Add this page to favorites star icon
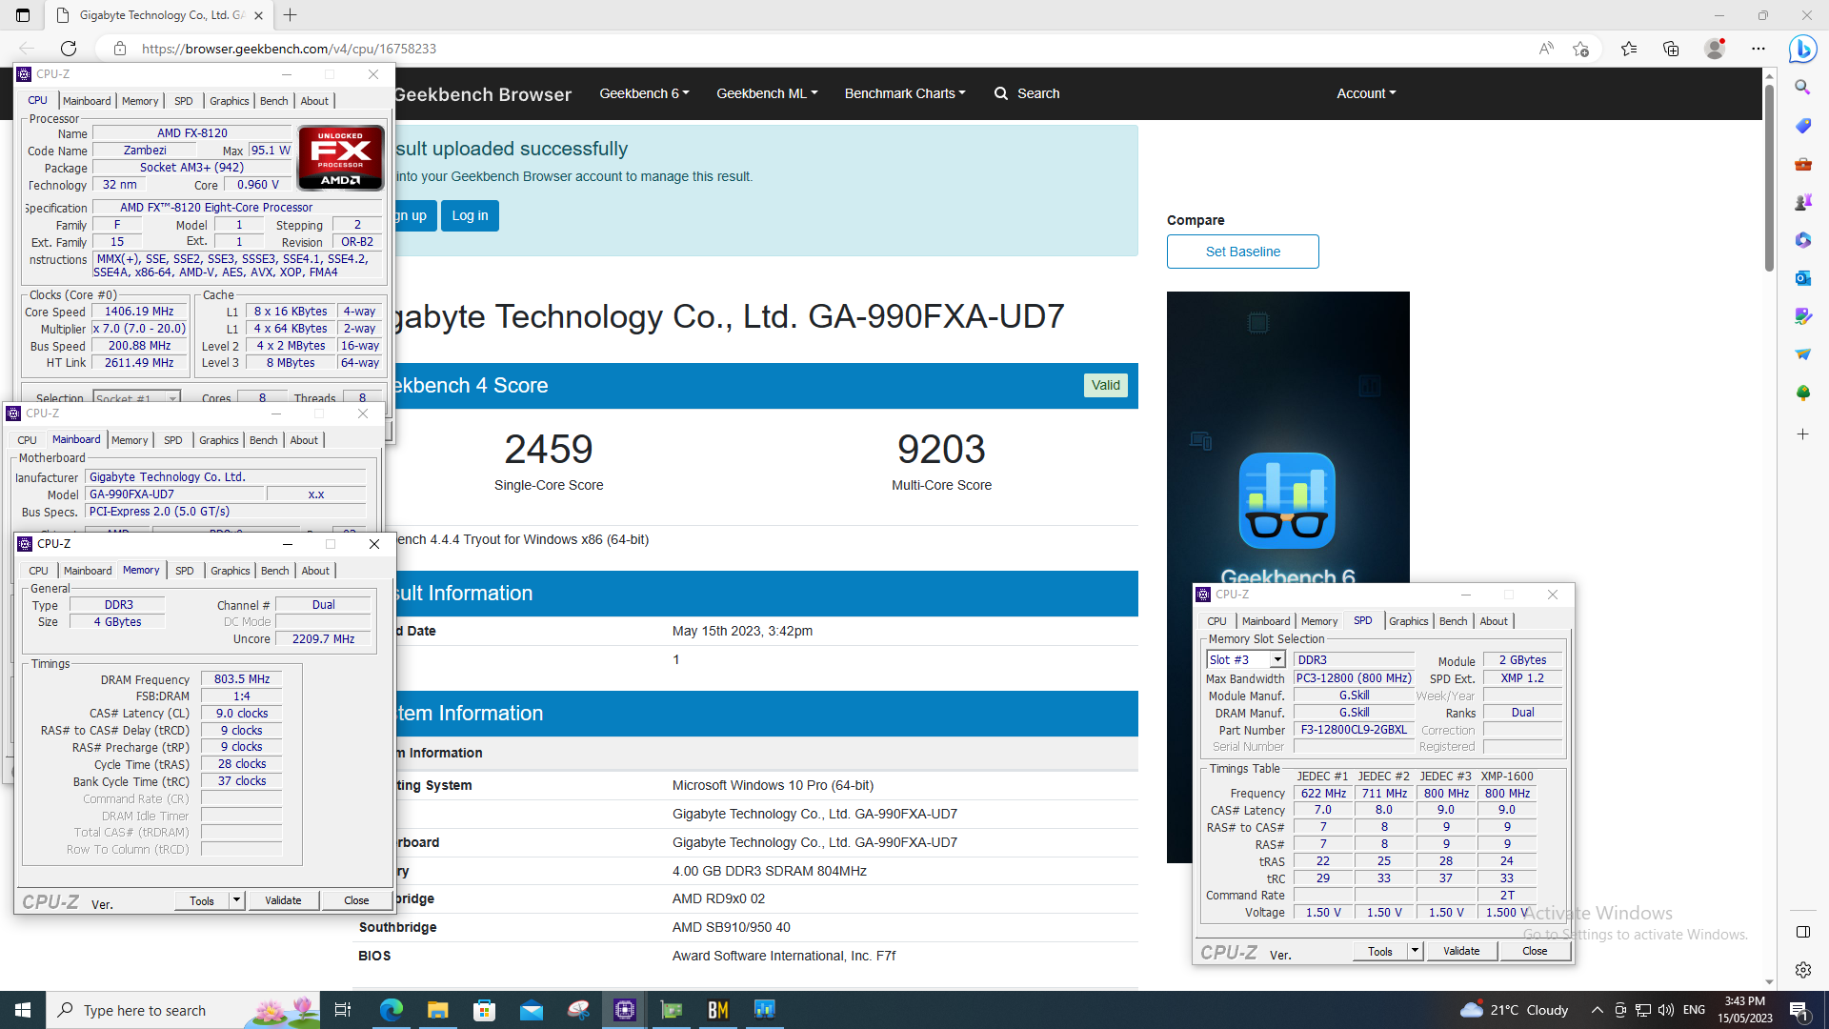The image size is (1829, 1029). click(1581, 49)
